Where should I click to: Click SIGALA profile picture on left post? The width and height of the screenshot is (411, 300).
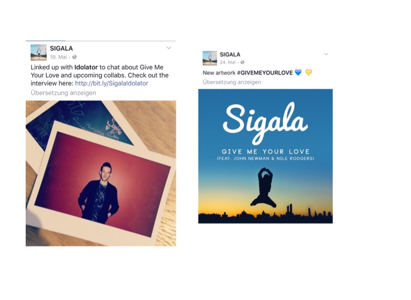click(x=39, y=52)
